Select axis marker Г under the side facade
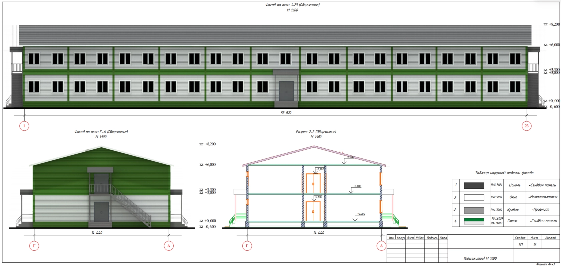Viewport: 561px width, 267px height. click(34, 246)
